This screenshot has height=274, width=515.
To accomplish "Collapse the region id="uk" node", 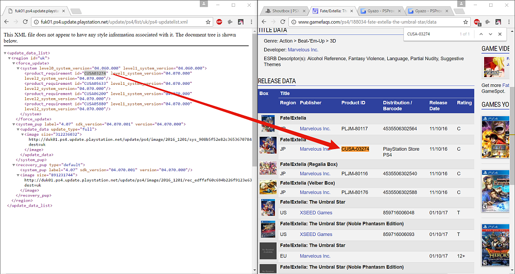I will (9, 58).
